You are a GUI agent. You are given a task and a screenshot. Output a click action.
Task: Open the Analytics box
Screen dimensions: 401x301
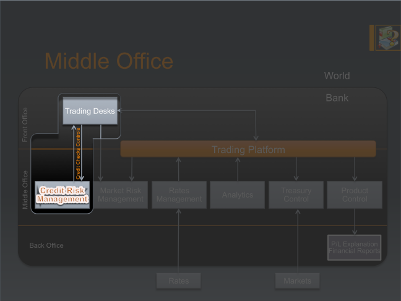(x=238, y=194)
